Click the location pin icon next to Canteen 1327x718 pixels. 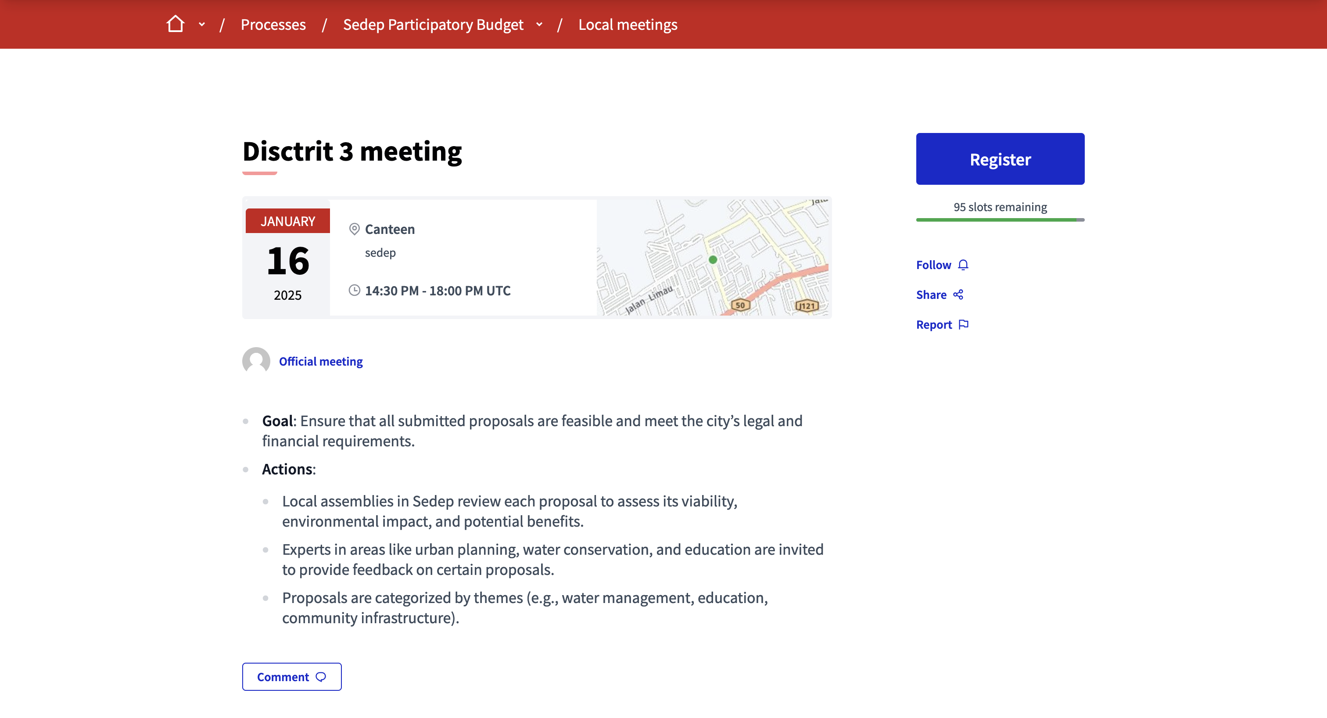click(355, 229)
